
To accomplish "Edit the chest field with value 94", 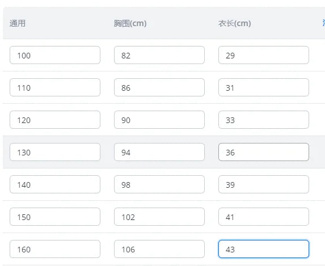I will pyautogui.click(x=159, y=152).
